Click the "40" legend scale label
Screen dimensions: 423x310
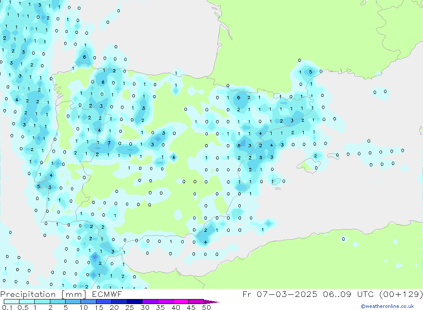coord(176,307)
